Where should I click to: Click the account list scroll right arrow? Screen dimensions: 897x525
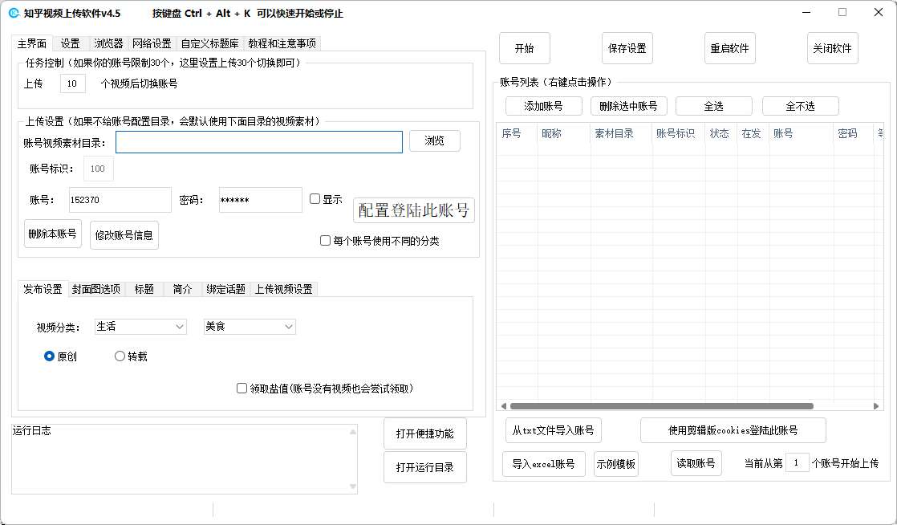876,406
